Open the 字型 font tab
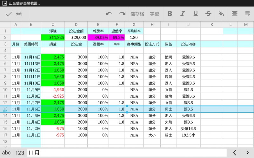 [154, 14]
